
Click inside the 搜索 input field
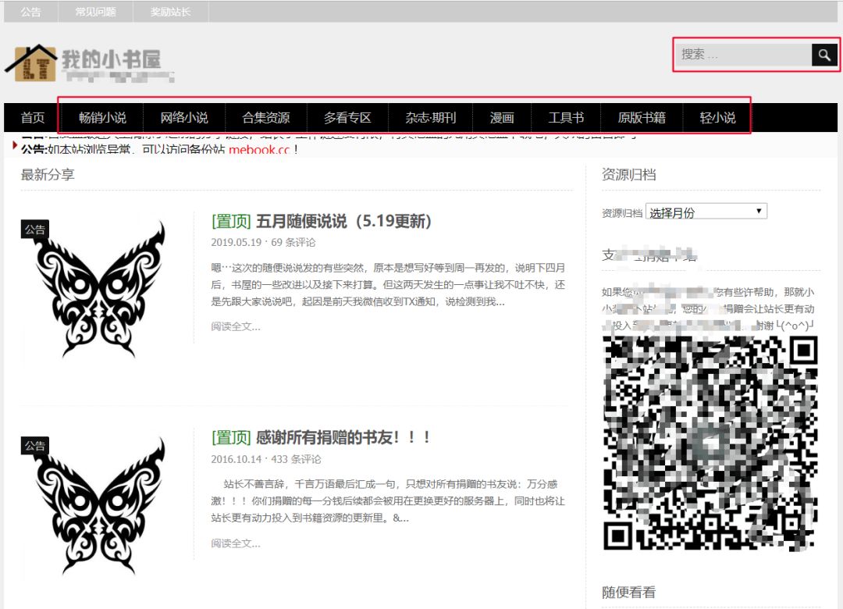(x=742, y=55)
